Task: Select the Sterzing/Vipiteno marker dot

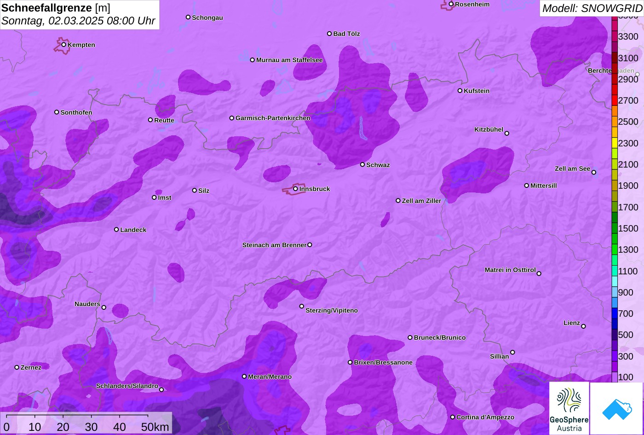Action: click(302, 306)
